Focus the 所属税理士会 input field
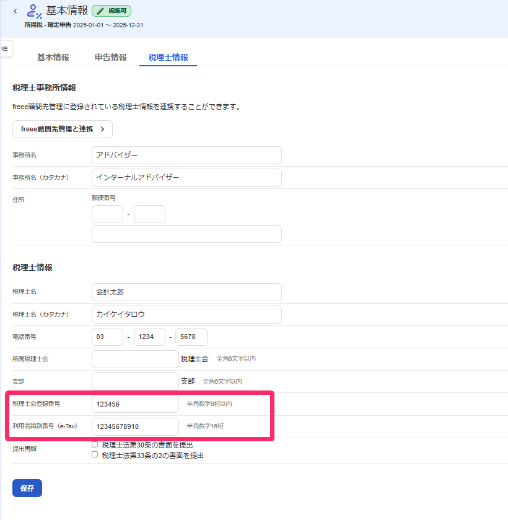This screenshot has height=520, width=508. pos(135,359)
